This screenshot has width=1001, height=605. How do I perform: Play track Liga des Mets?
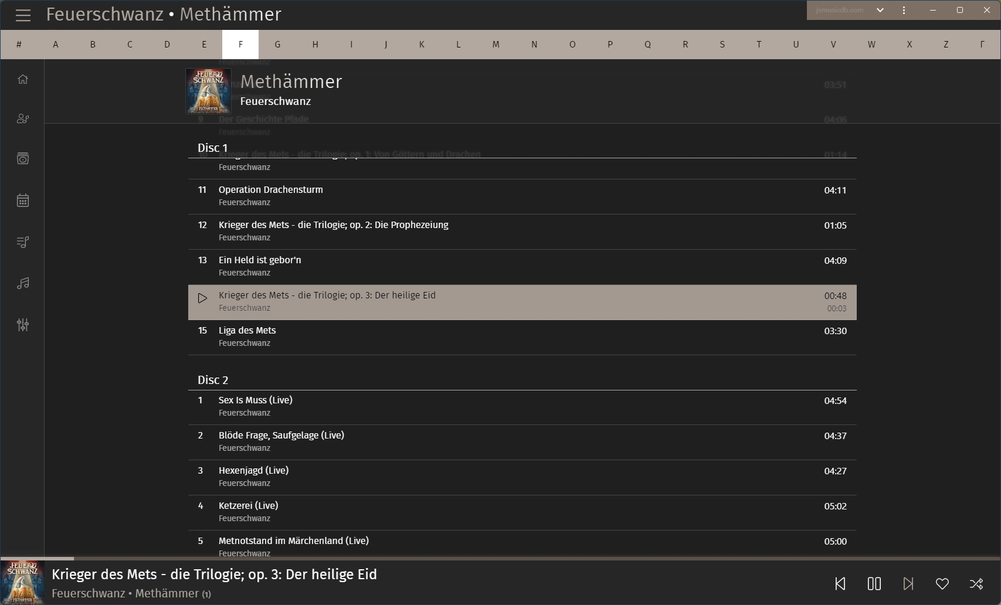[x=522, y=337]
